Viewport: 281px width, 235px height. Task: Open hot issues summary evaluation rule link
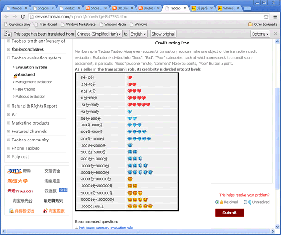(106, 228)
